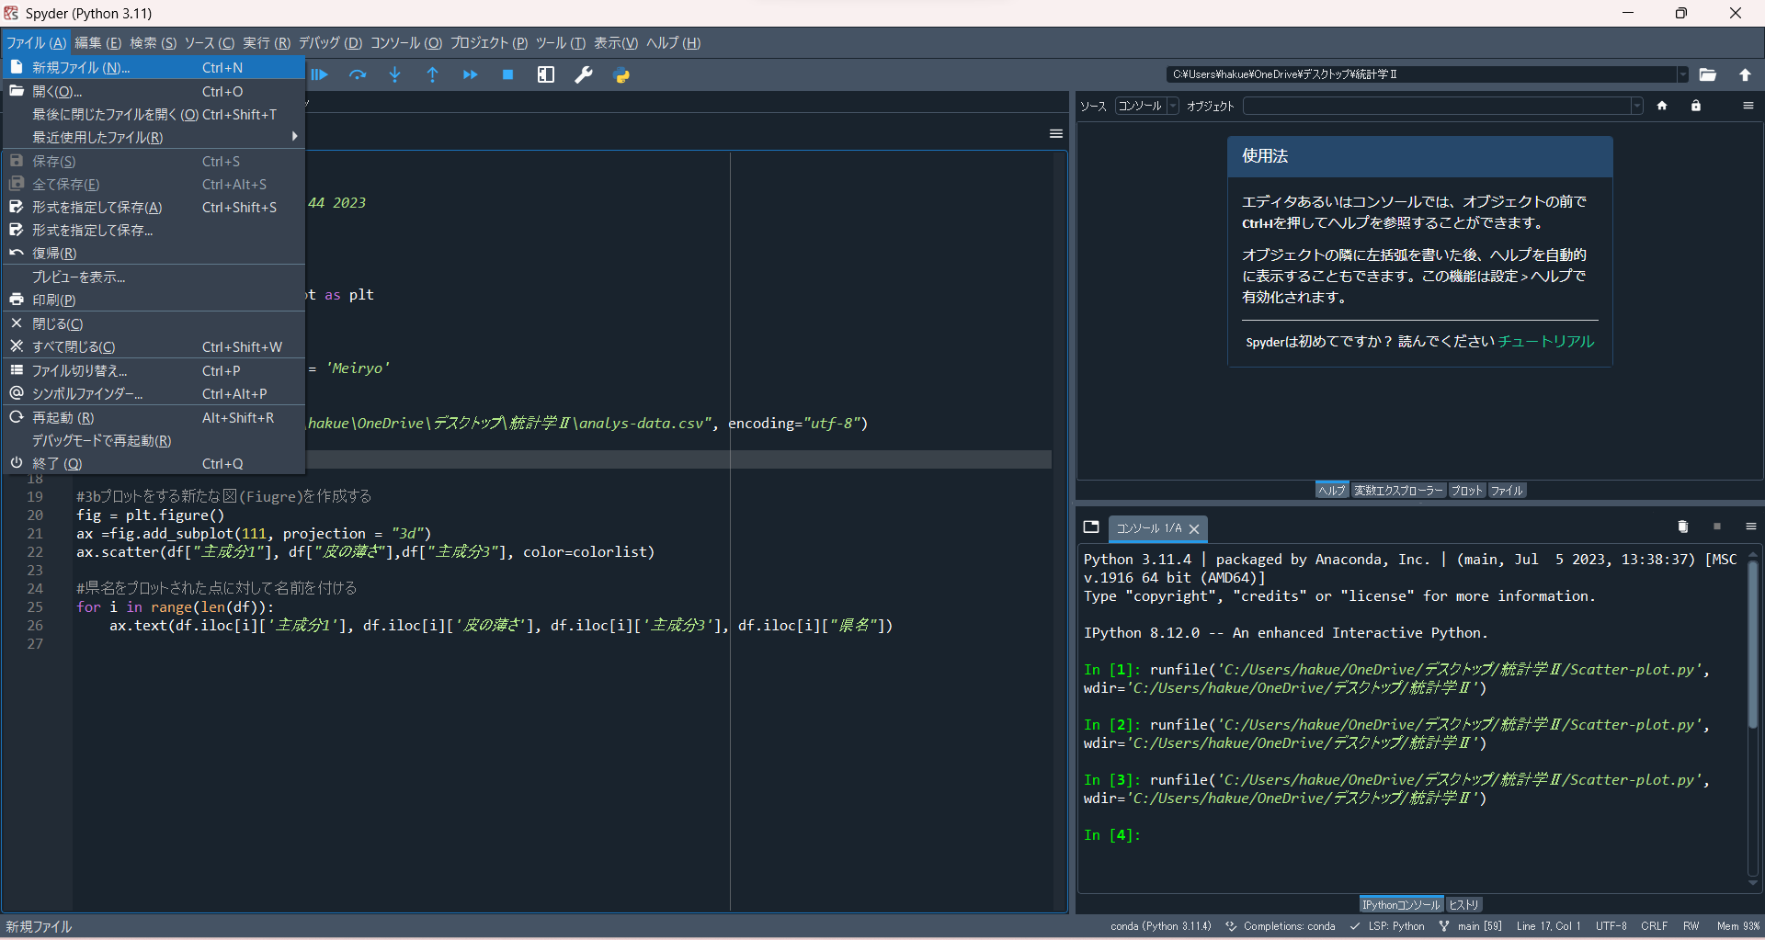The image size is (1765, 940).
Task: Toggle the lock icon in Help pane
Action: tap(1696, 106)
